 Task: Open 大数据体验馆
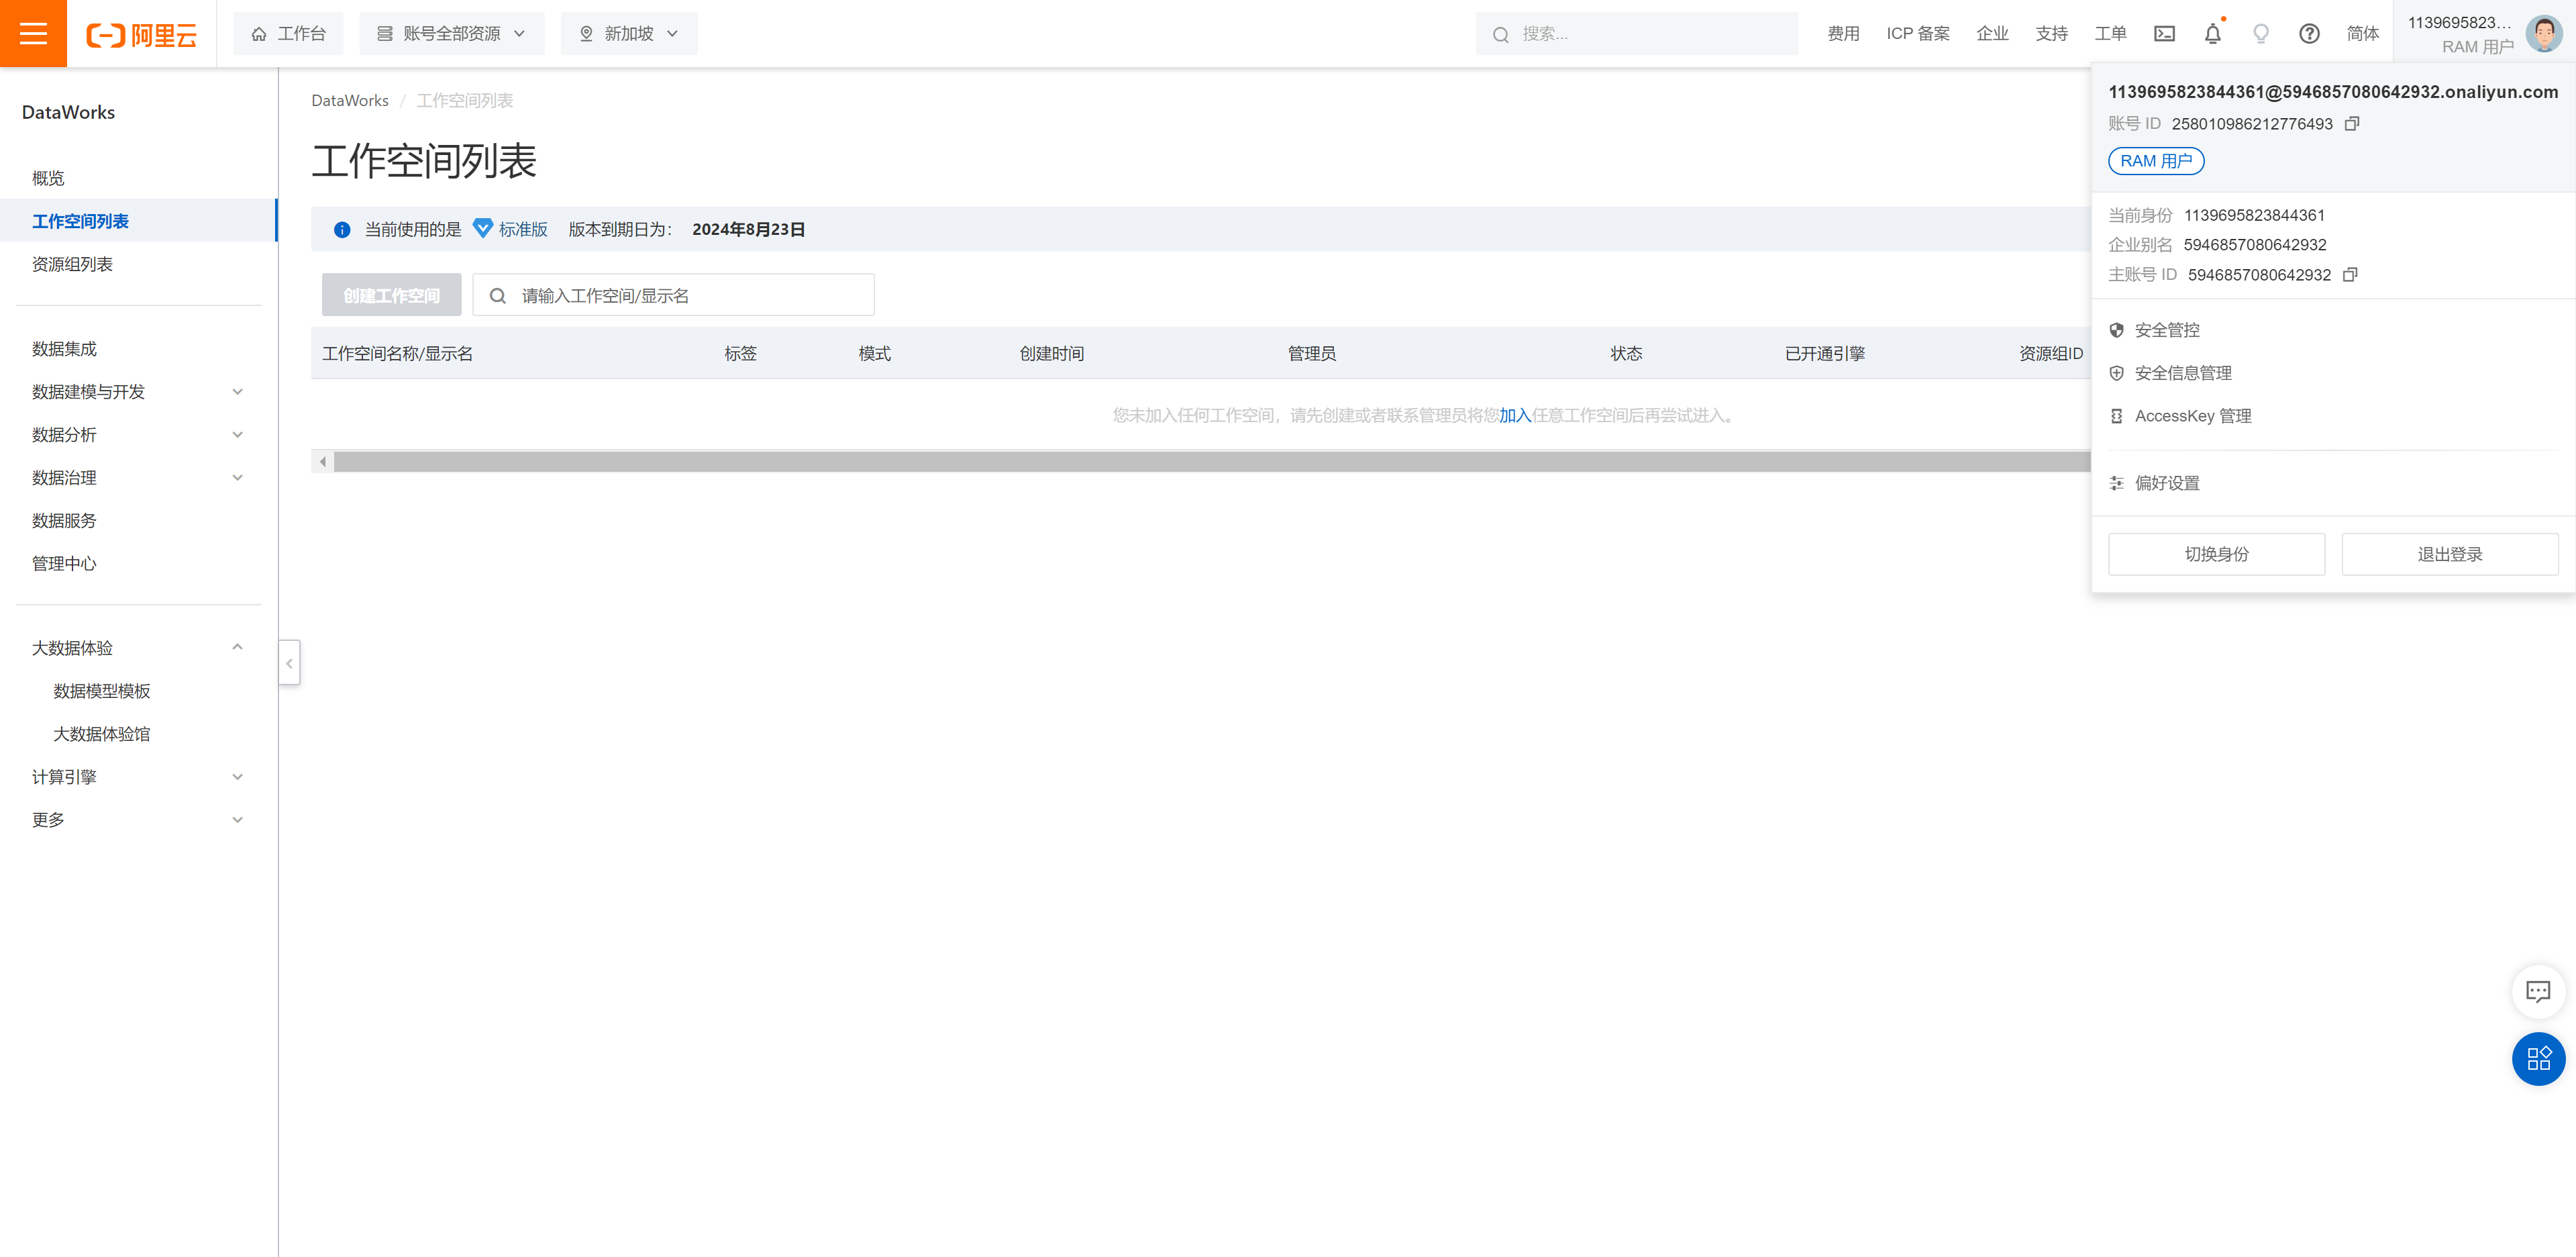point(102,734)
